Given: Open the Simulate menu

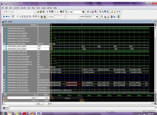Looking at the screenshot, I should (23, 8).
